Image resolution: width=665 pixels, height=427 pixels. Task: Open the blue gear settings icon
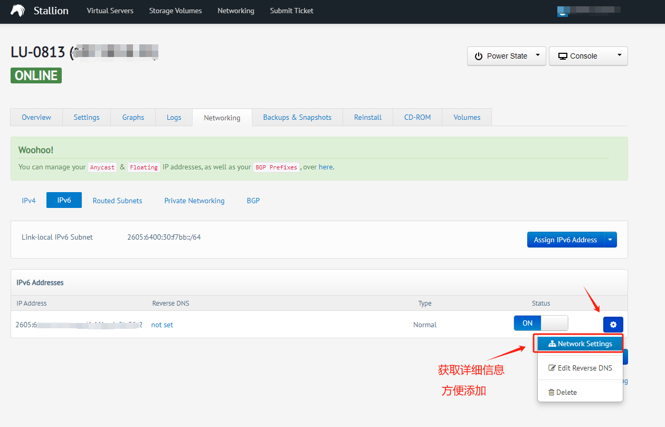[x=613, y=325]
